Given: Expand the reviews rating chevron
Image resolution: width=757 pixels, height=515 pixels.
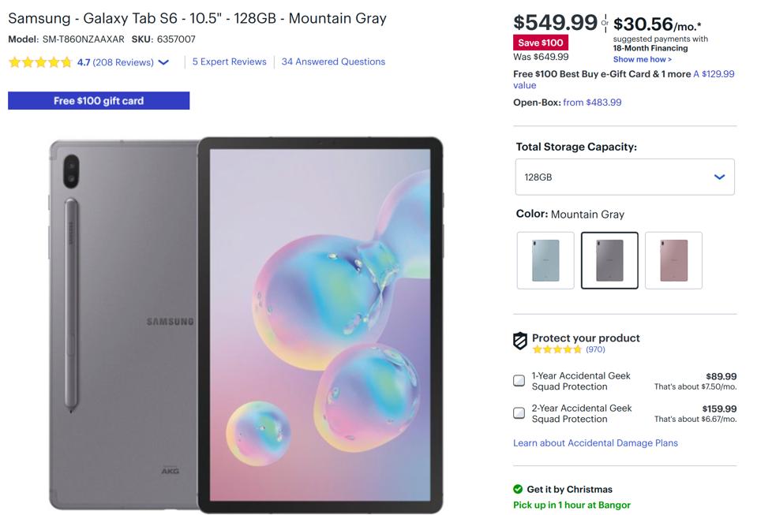Looking at the screenshot, I should (x=164, y=62).
